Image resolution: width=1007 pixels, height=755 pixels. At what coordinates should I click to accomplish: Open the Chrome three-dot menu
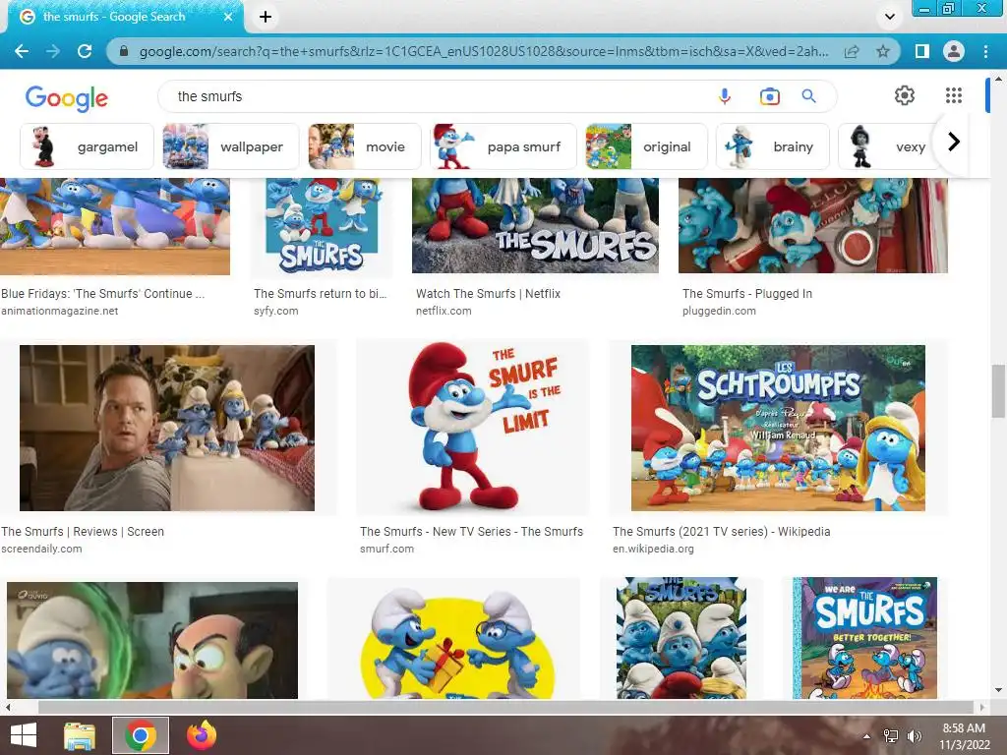985,51
